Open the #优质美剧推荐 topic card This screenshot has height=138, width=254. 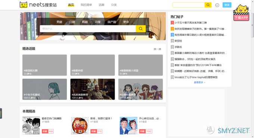[93, 89]
